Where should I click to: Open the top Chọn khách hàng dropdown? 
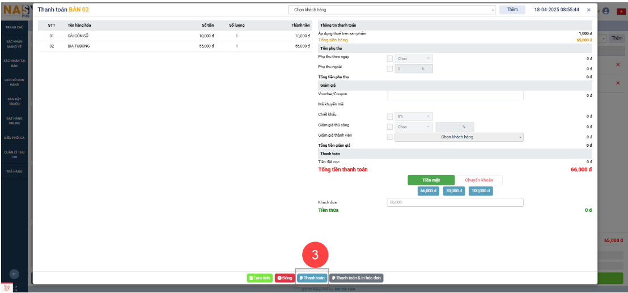point(392,10)
